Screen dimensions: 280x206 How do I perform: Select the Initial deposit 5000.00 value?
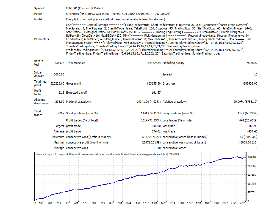coord(59,74)
